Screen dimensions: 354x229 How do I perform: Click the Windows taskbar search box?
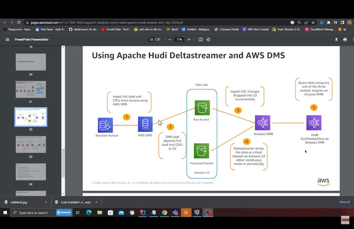33,213
